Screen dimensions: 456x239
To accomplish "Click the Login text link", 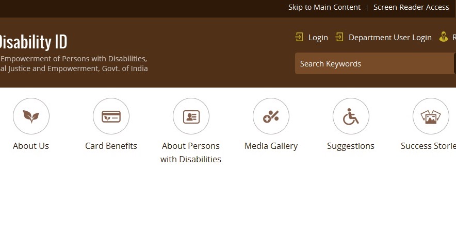I will [x=318, y=38].
